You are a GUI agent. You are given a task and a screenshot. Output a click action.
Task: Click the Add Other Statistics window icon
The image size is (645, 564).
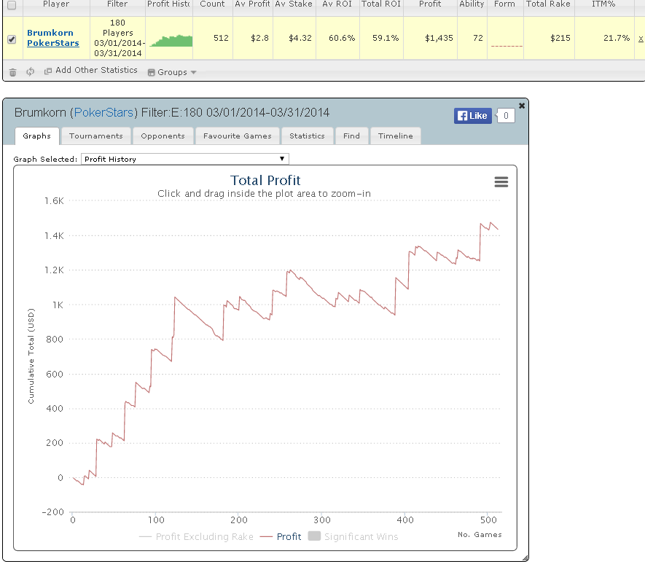point(48,71)
